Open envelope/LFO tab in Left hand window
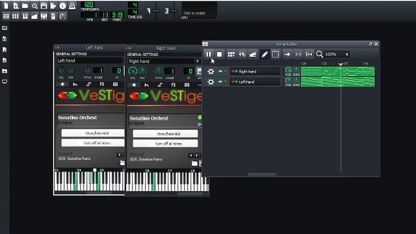 click(x=75, y=84)
